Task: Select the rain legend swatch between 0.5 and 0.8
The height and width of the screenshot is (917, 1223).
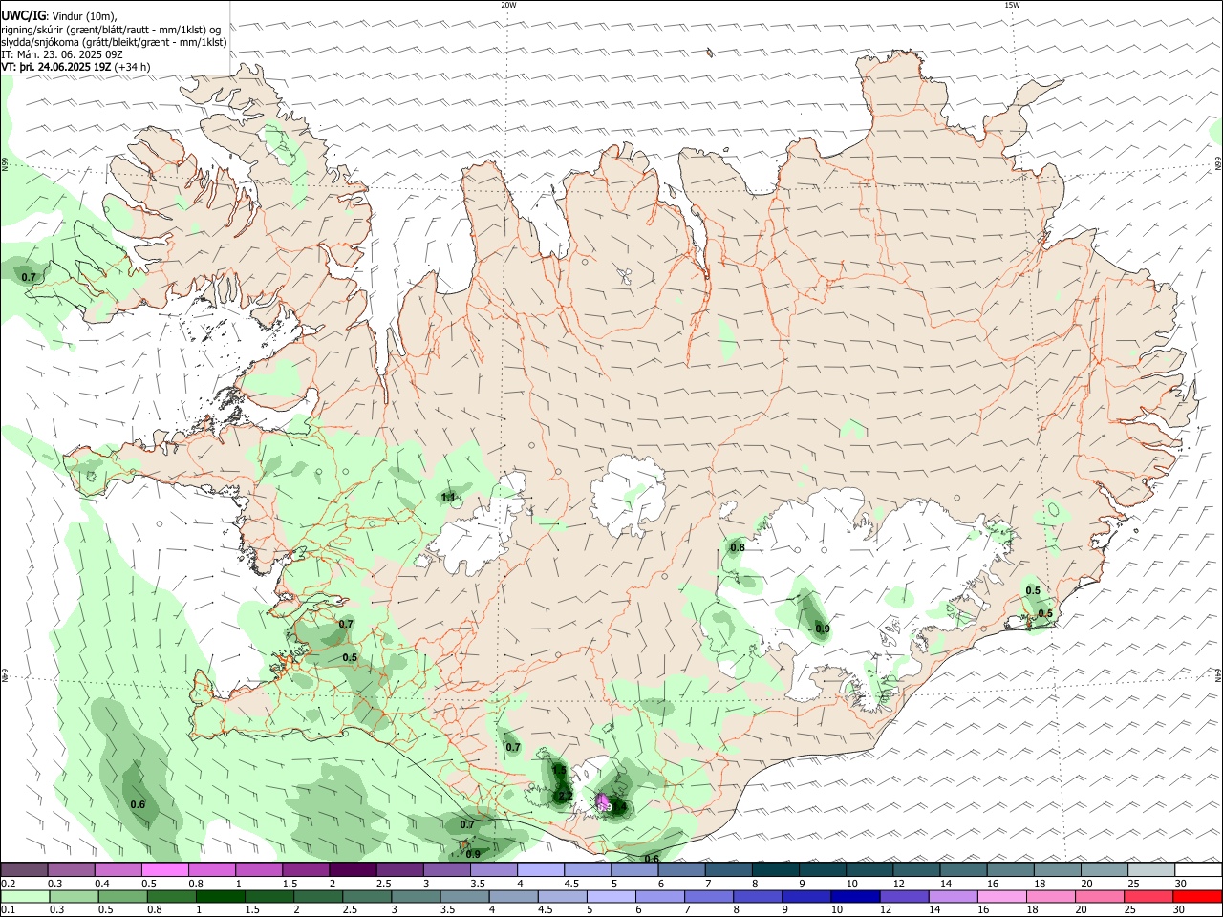Action: pos(123,896)
